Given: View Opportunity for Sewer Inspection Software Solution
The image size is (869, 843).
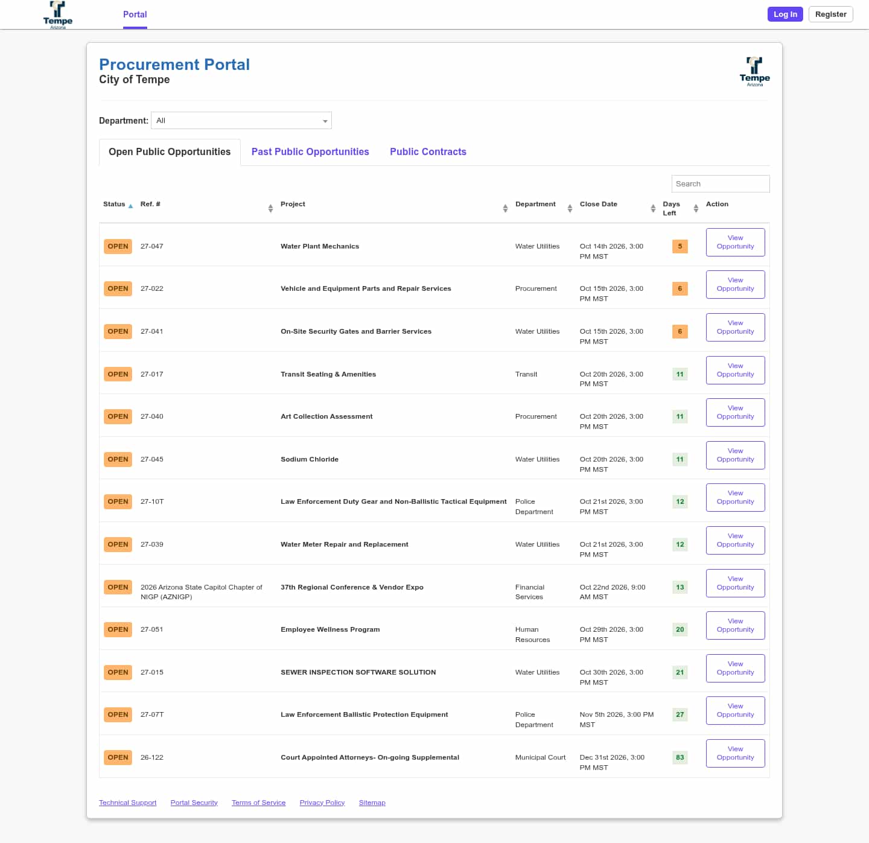Looking at the screenshot, I should click(x=735, y=668).
